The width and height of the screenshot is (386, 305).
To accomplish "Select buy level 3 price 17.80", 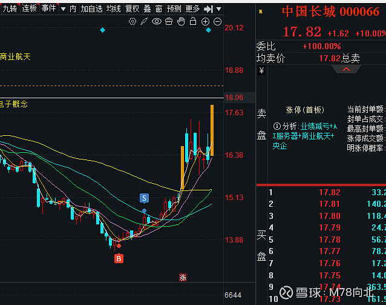I will (330, 216).
